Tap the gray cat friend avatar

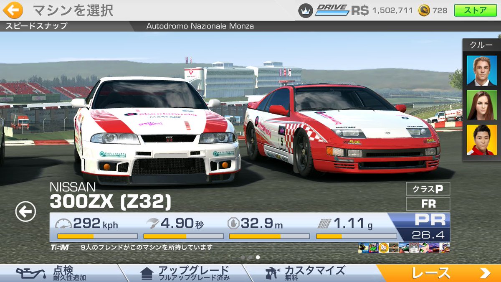[414, 248]
